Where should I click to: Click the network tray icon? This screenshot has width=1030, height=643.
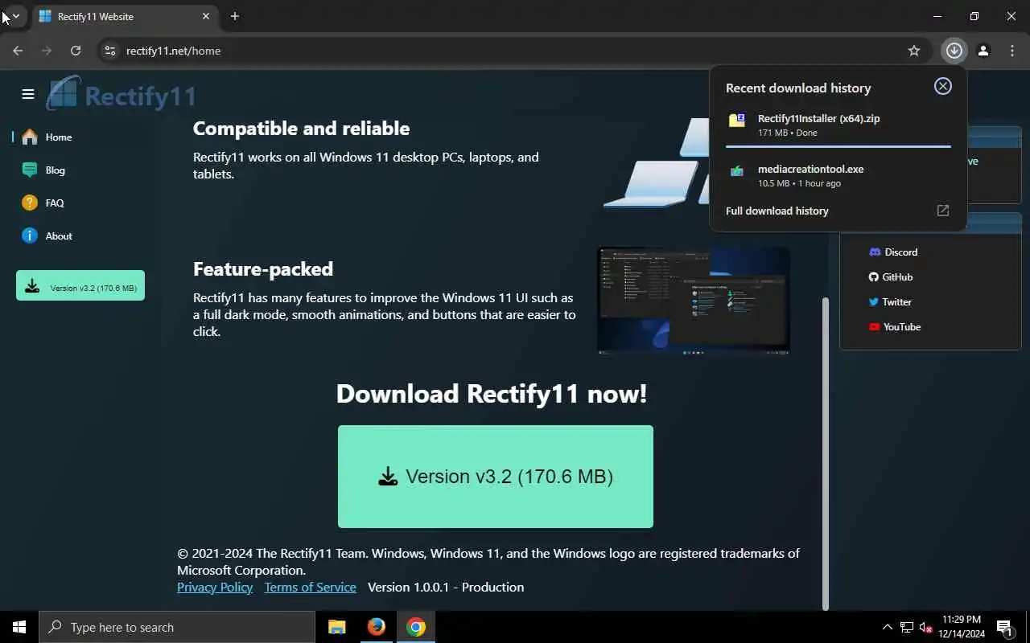pos(907,627)
